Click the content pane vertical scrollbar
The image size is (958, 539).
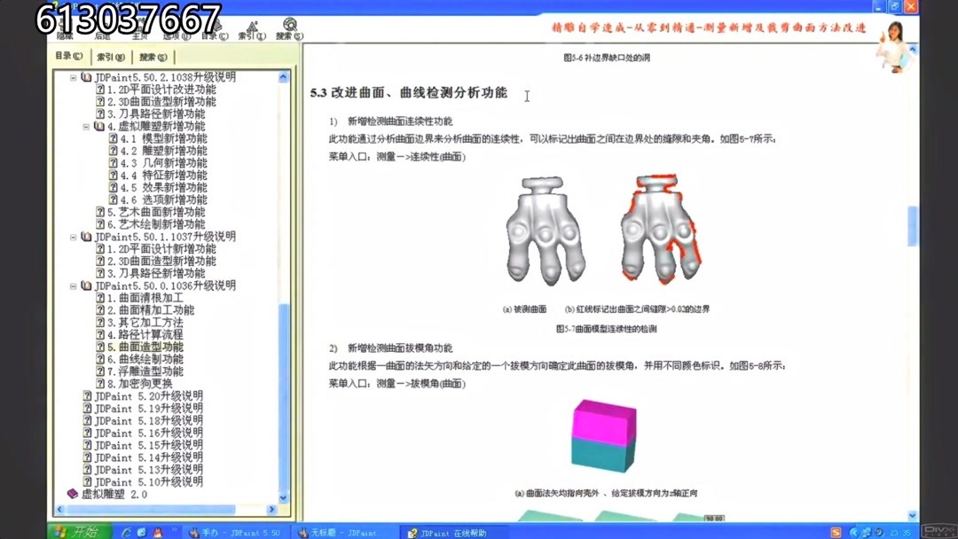(x=912, y=226)
